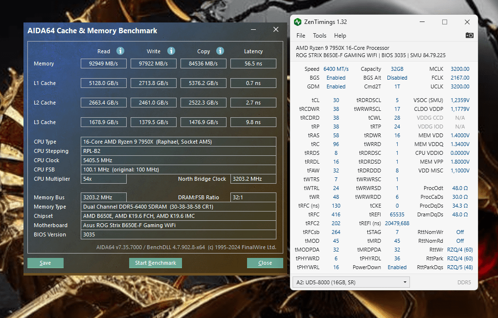
Task: Click the Read info icon in AIDA64
Action: click(x=120, y=51)
